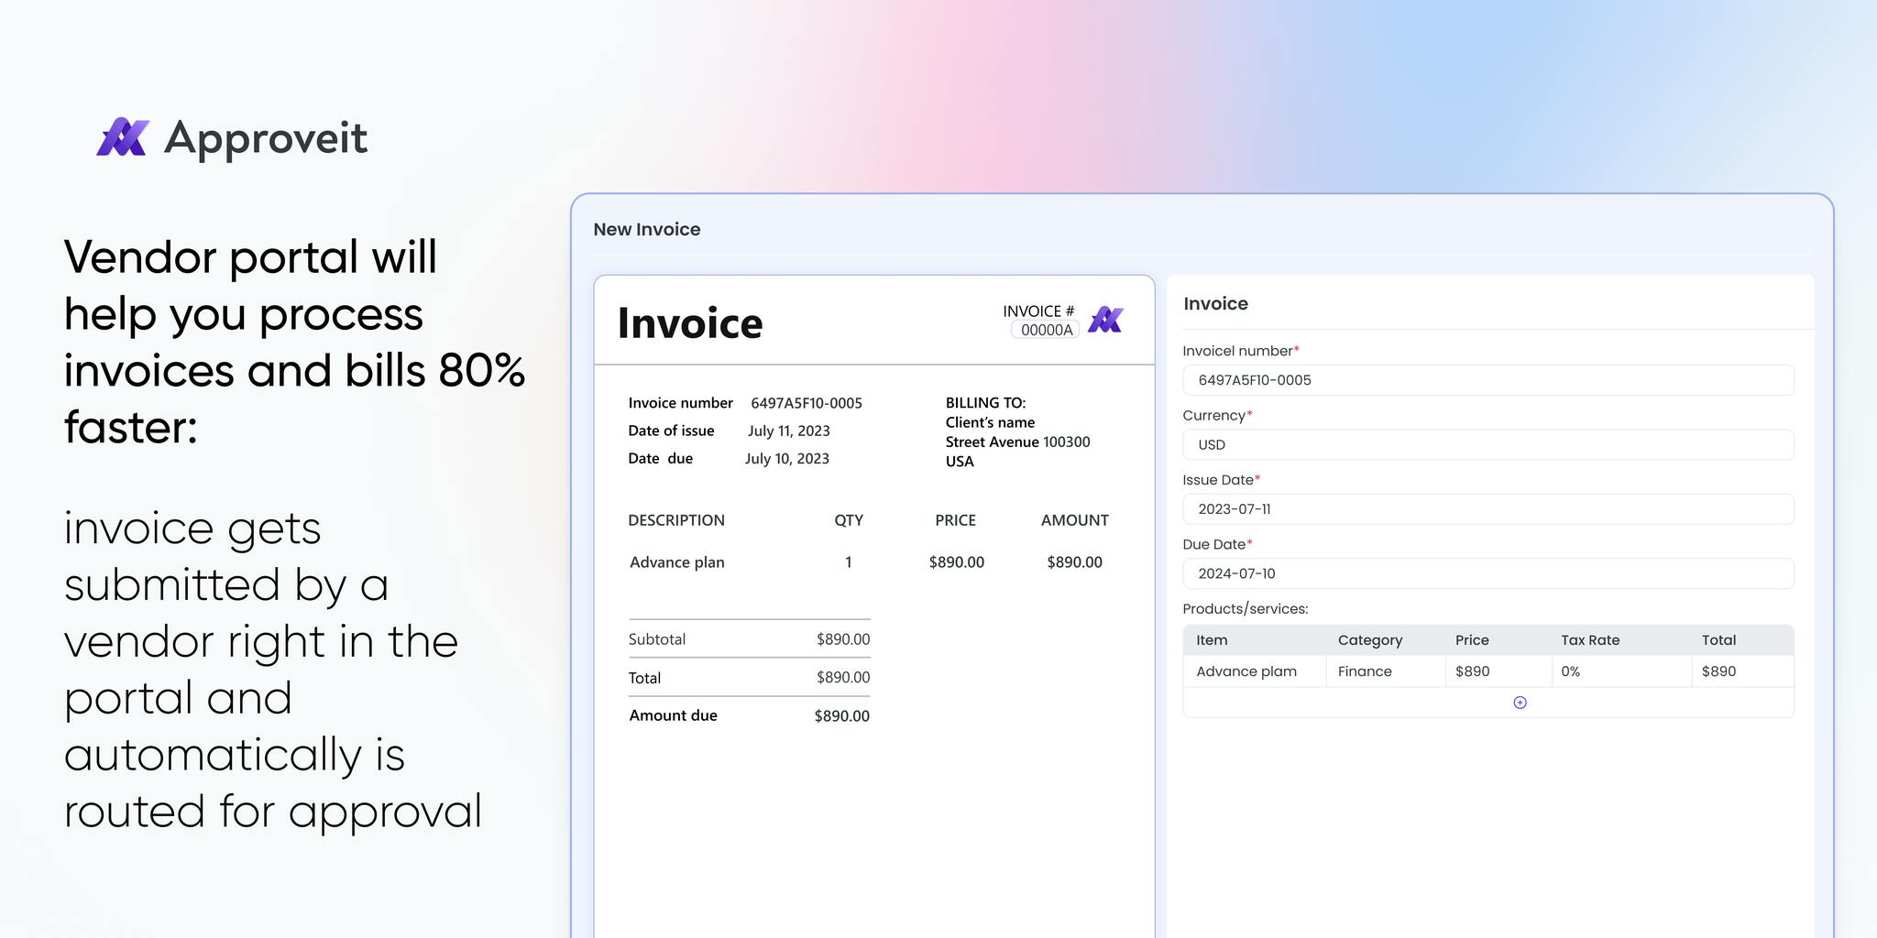
Task: Click $890.00 under the PRICE column
Action: (x=957, y=562)
